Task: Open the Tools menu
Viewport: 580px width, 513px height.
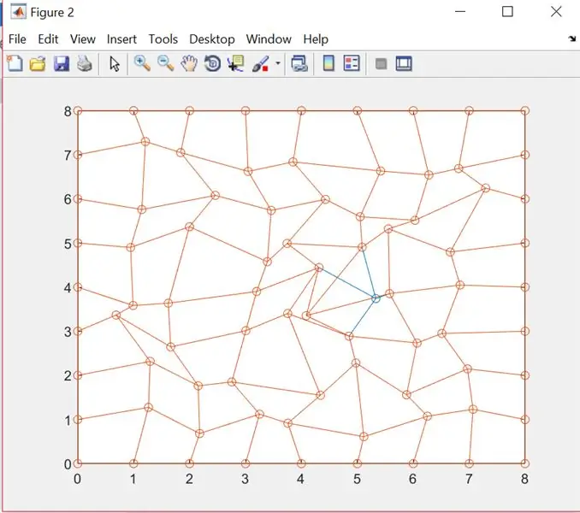Action: tap(163, 39)
